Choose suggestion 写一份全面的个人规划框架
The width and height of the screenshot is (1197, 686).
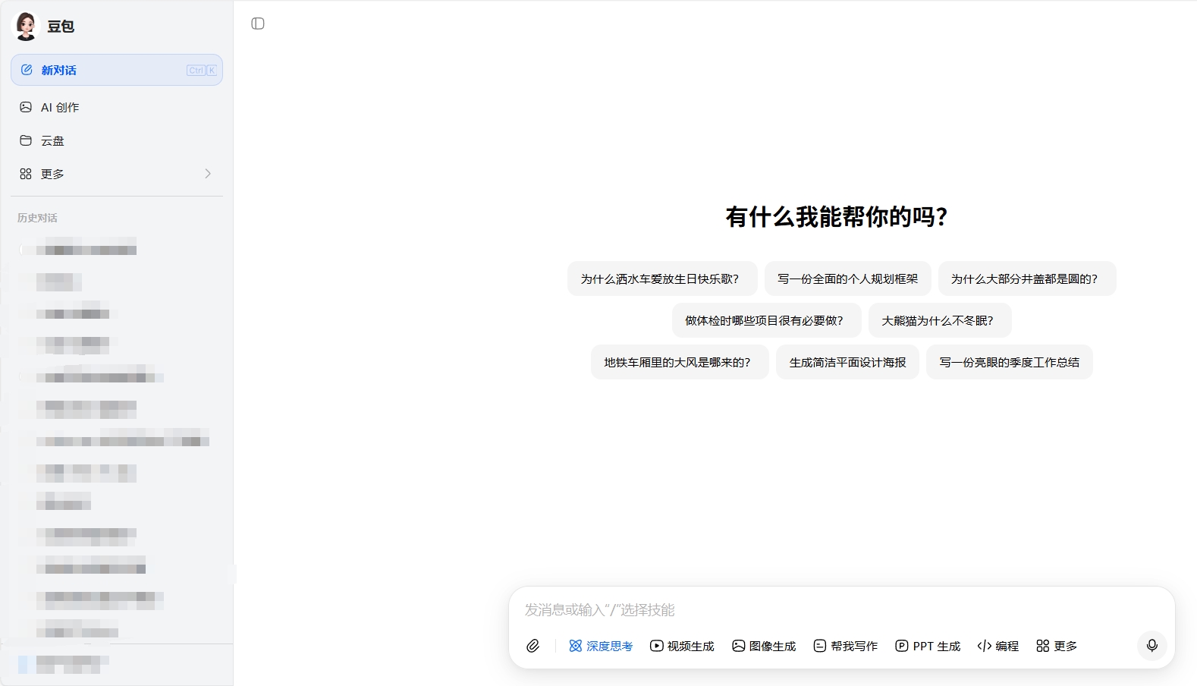pos(848,278)
